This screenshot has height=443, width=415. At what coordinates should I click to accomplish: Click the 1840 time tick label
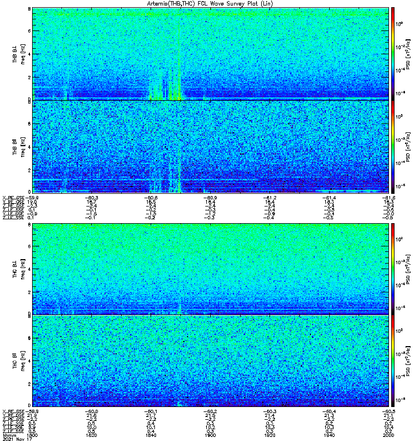[x=151, y=435]
